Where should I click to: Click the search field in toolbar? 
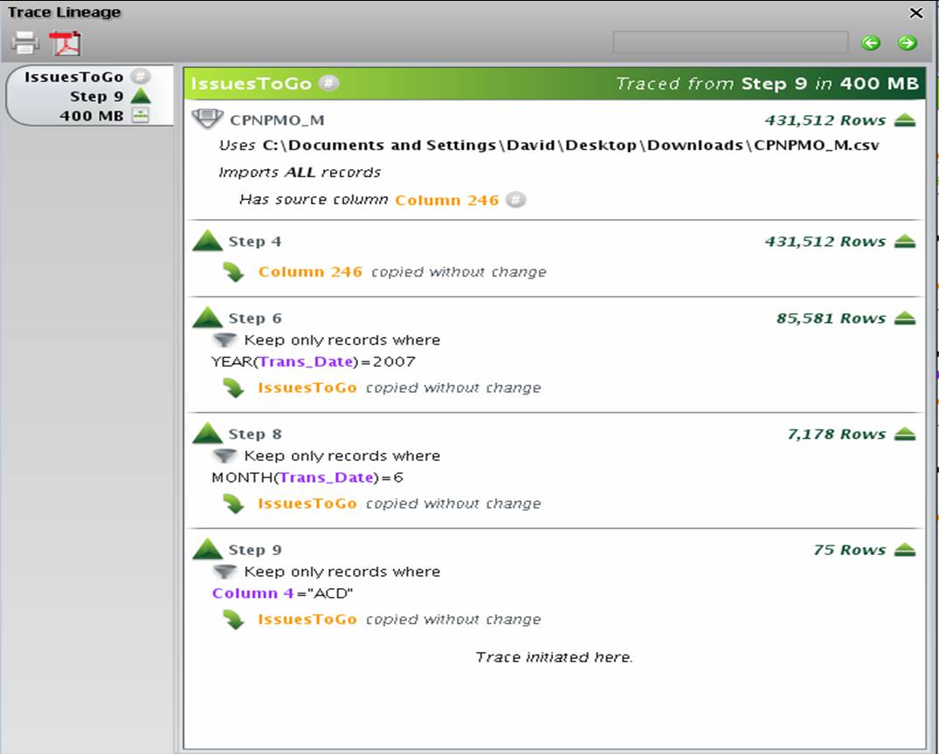[x=730, y=43]
